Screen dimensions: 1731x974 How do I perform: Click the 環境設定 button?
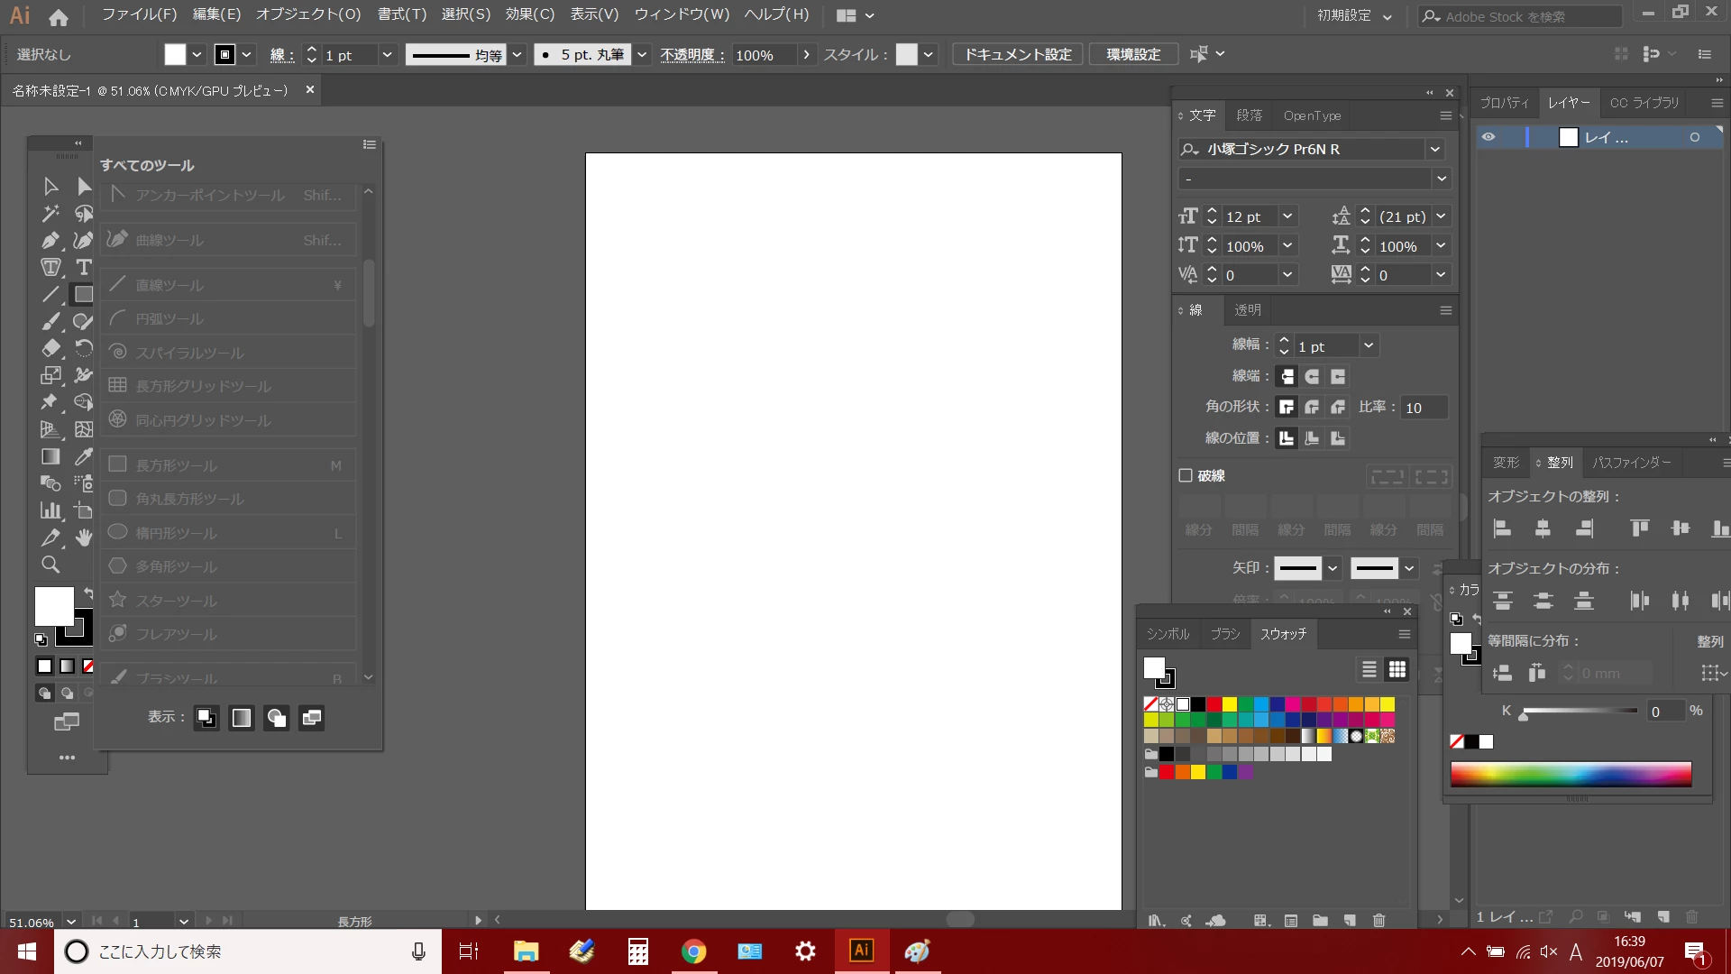click(x=1133, y=55)
